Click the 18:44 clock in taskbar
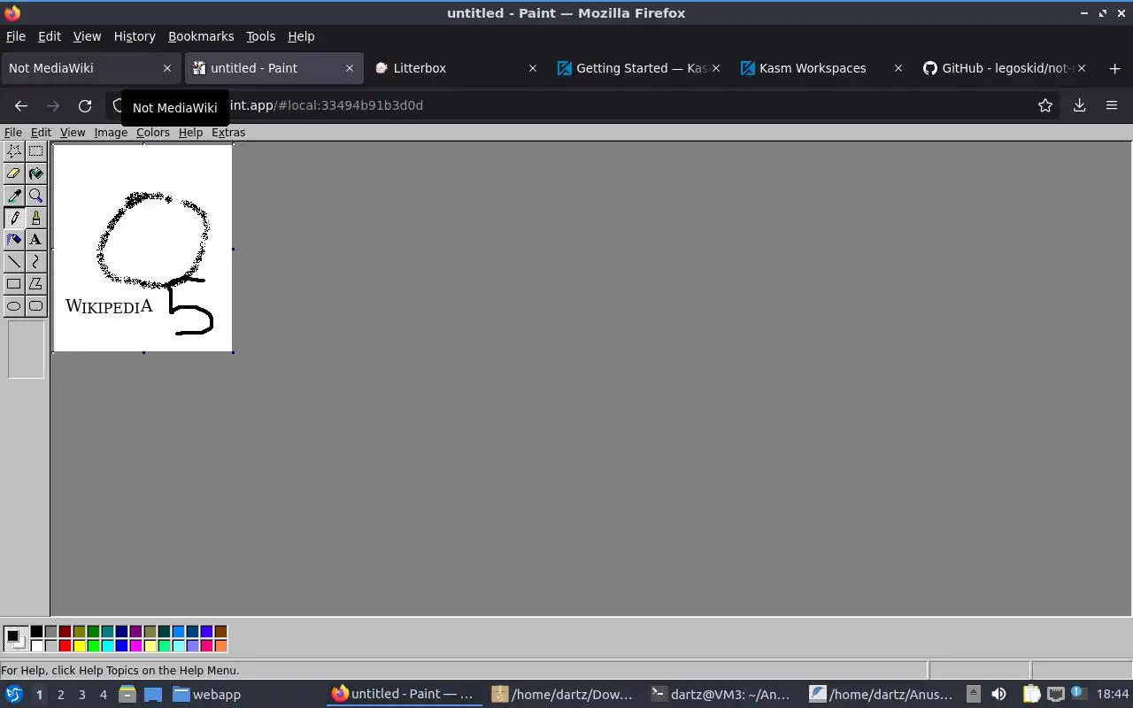Image resolution: width=1133 pixels, height=708 pixels. point(1113,695)
